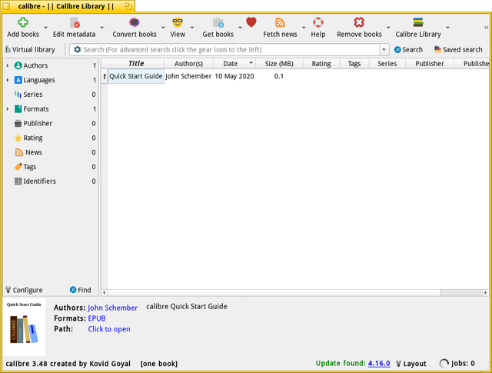Sort by the Rating column header
The height and width of the screenshot is (373, 492).
[321, 63]
